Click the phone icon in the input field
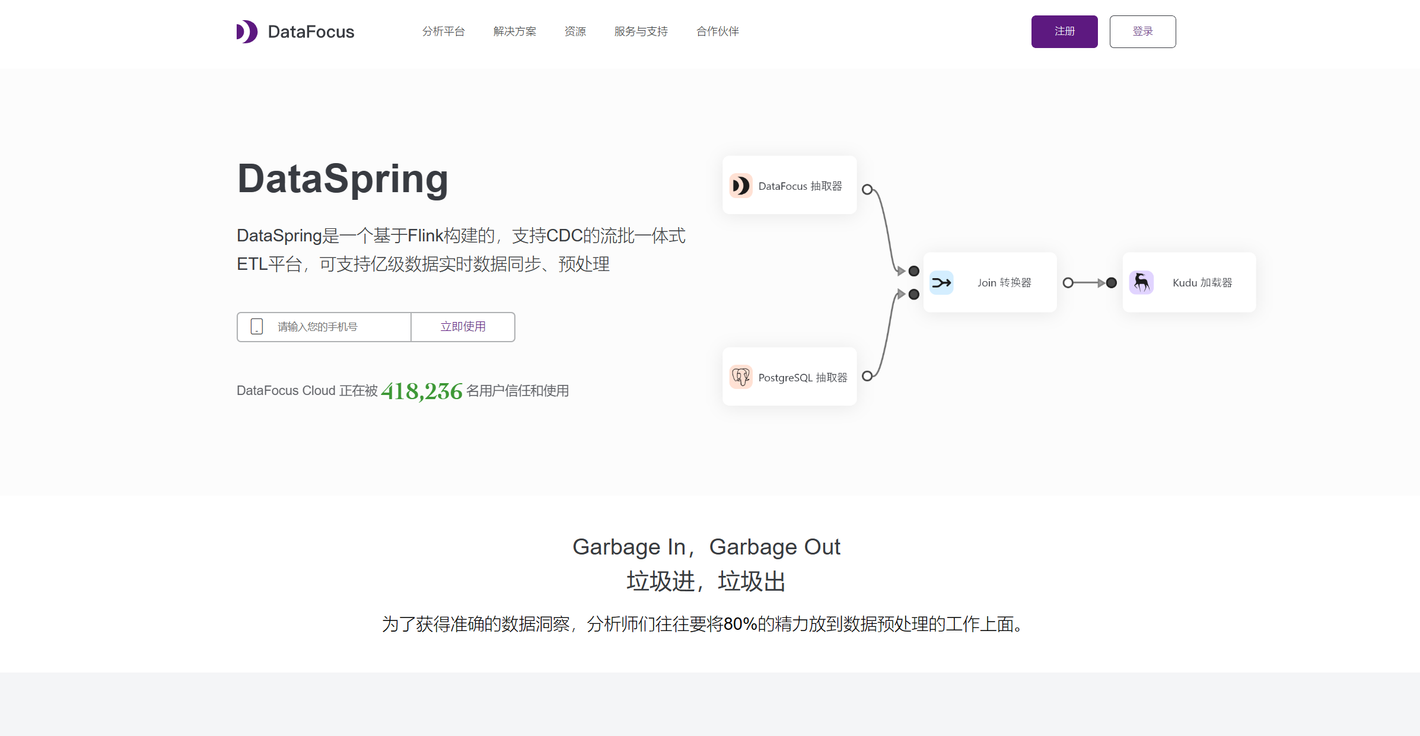Viewport: 1420px width, 736px height. [257, 327]
